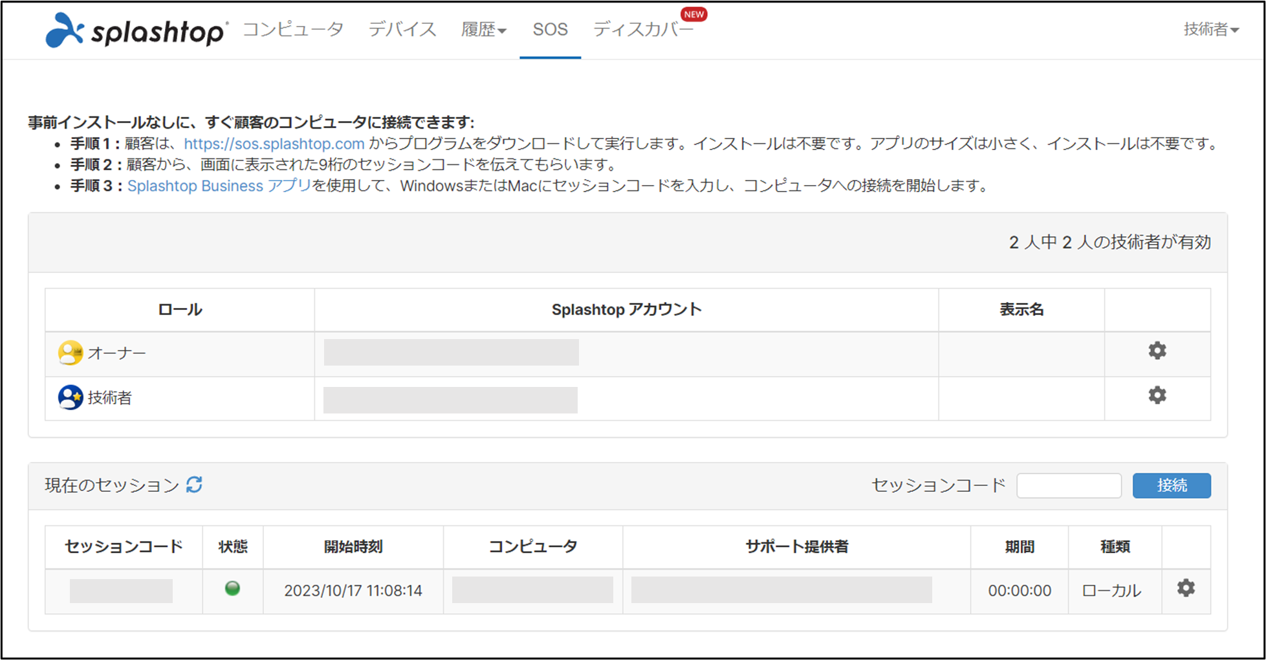Open the owner row gear settings
Image resolution: width=1266 pixels, height=660 pixels.
1157,351
